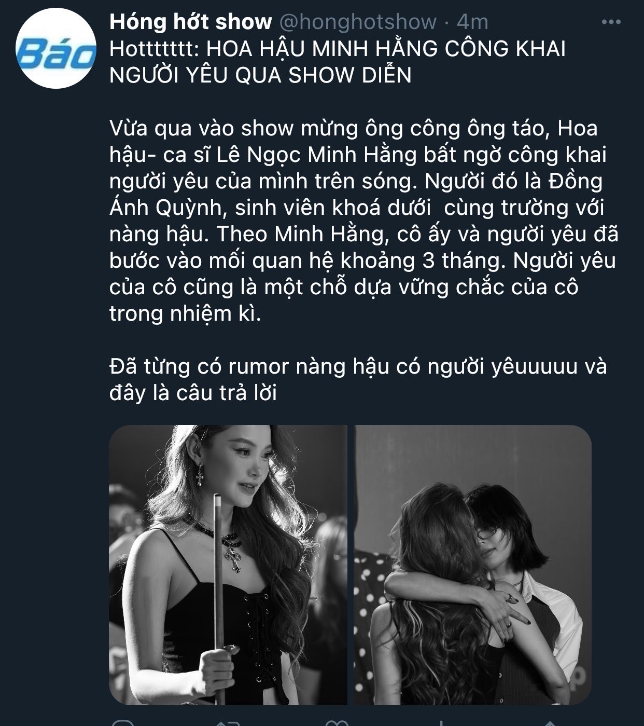The width and height of the screenshot is (644, 726).
Task: Tap the @honghotshow handle
Action: (x=358, y=22)
